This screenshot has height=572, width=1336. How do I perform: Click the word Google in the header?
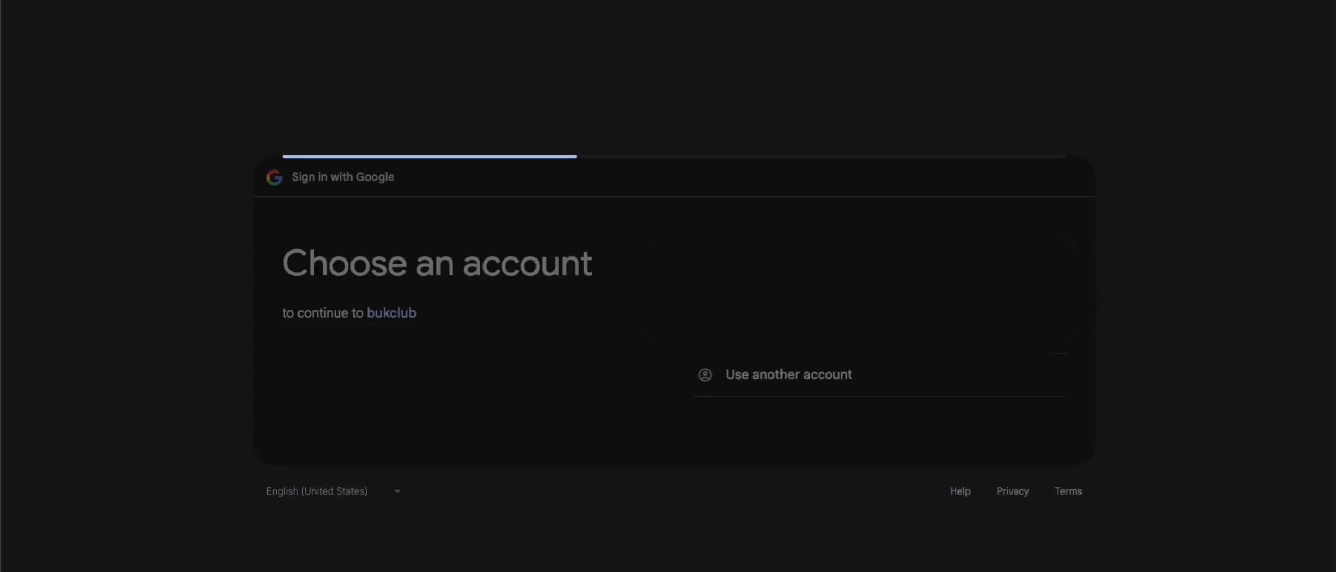(x=375, y=177)
